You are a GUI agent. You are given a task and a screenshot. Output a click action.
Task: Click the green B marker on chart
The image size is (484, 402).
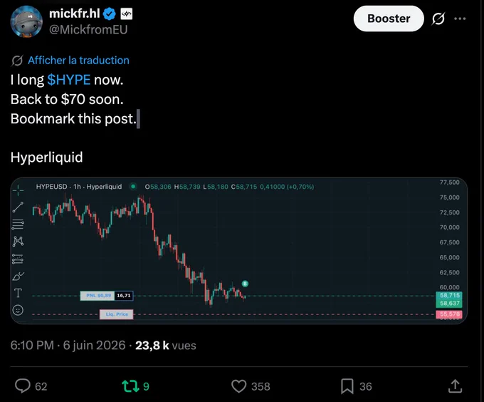coord(245,284)
